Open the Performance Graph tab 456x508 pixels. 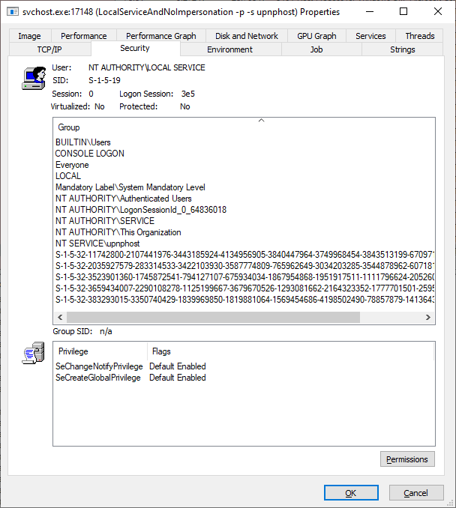click(x=160, y=36)
